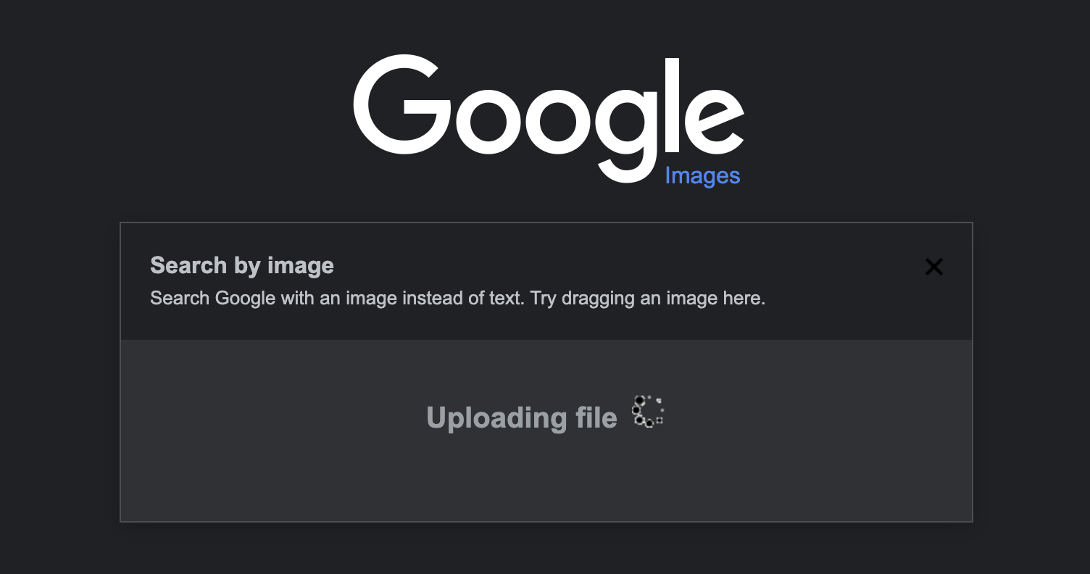Image resolution: width=1090 pixels, height=574 pixels.
Task: Click the loading spinner beside Uploading file
Action: pos(648,412)
